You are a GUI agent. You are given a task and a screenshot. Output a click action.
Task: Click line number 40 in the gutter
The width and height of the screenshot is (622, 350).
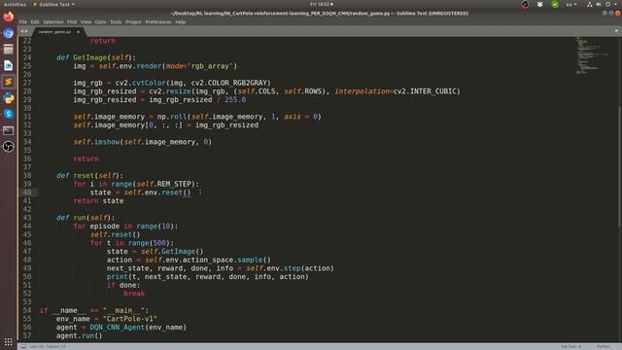[x=27, y=192]
